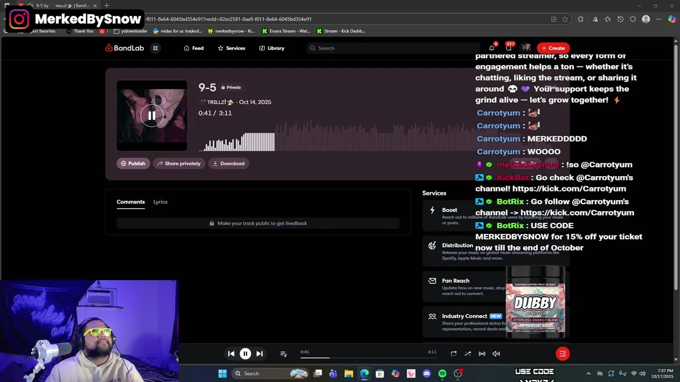This screenshot has width=680, height=382.
Task: Open a new browser tab
Action: [x=106, y=5]
